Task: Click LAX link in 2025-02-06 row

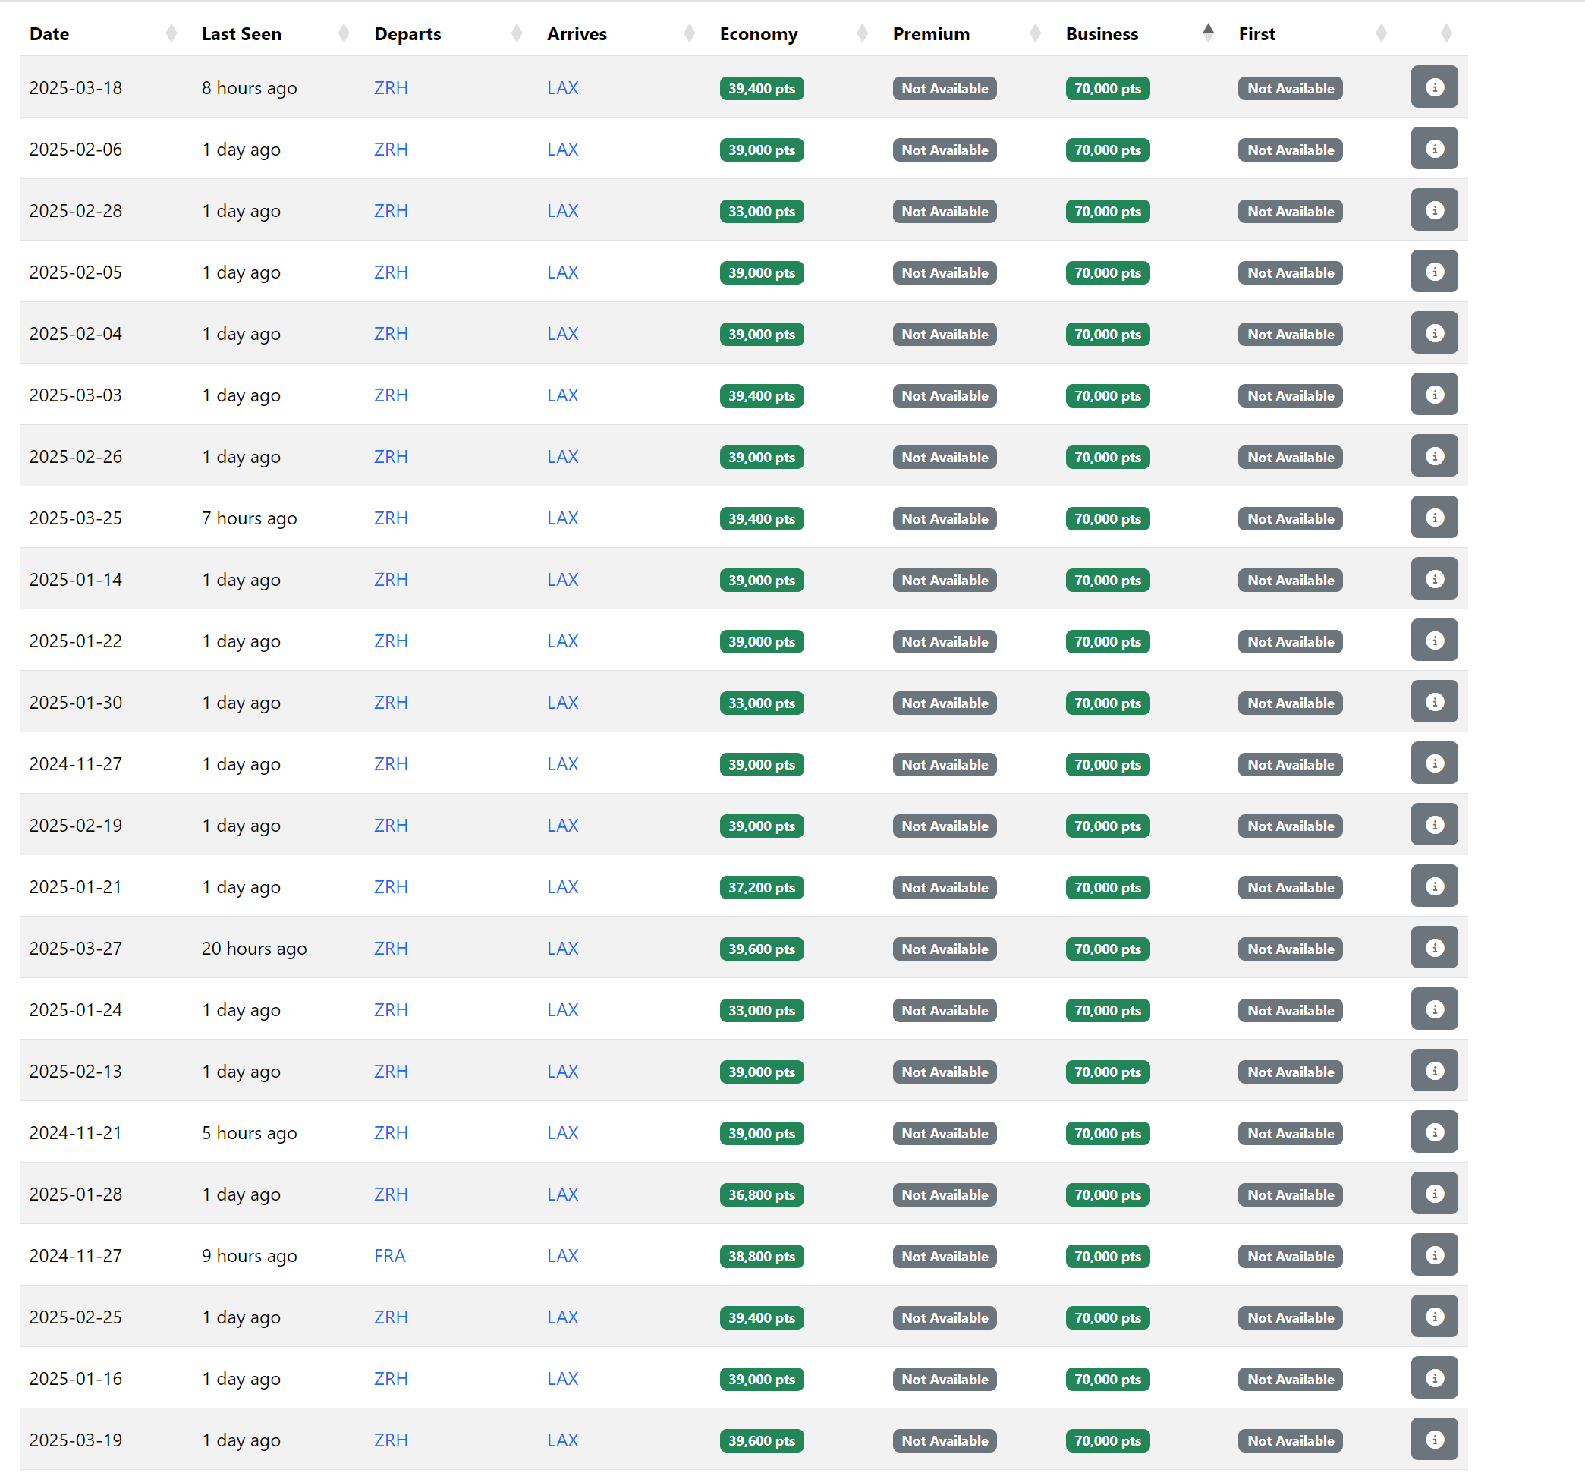Action: tap(562, 149)
